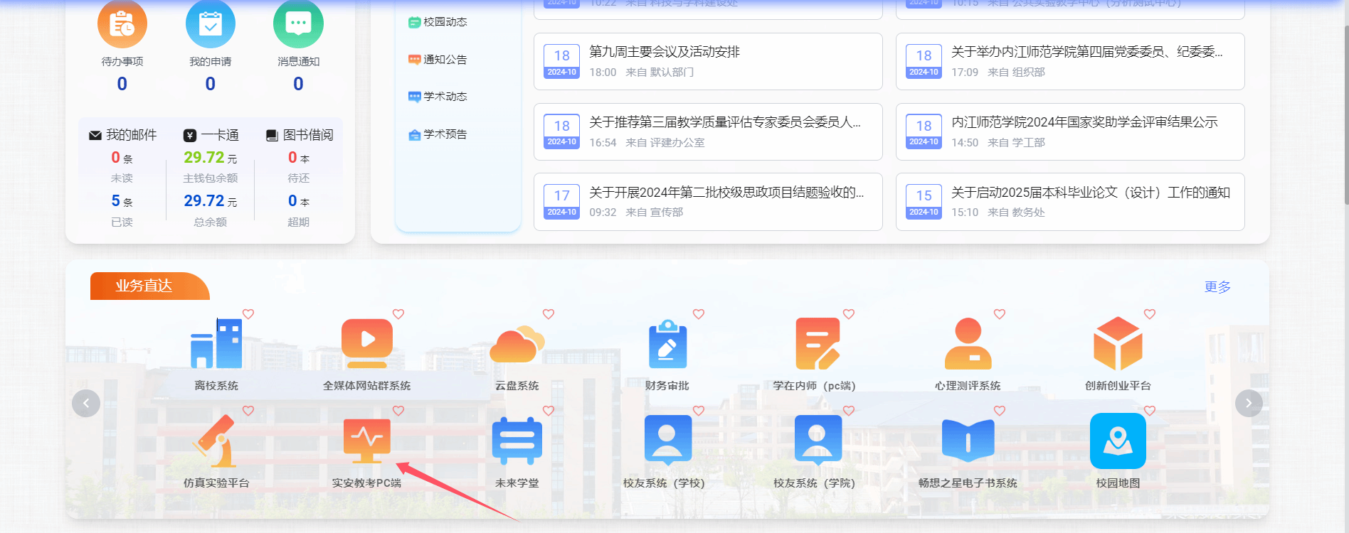Toggle favorite heart for 创新创业平台
Screen dimensions: 1349x533
coord(1150,314)
